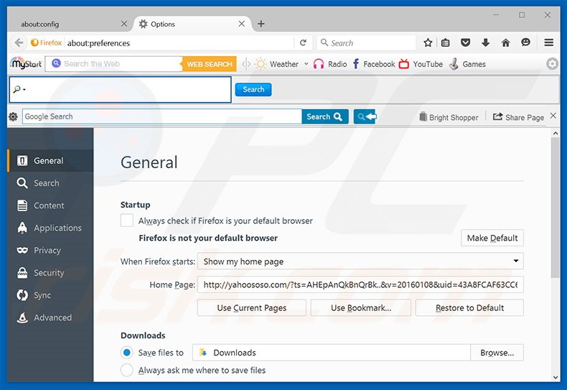Show bookmarks list icon
The height and width of the screenshot is (390, 567).
(446, 42)
